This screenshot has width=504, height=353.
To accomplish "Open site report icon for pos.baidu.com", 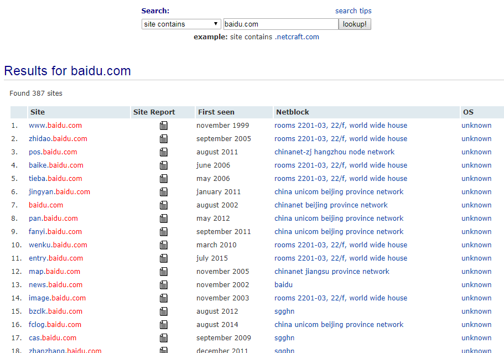I will 164,152.
